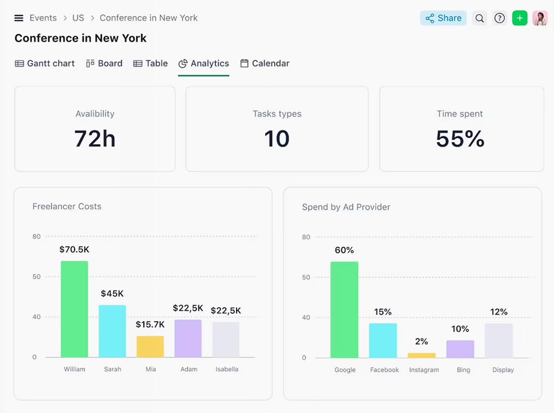Go to Events breadcrumb
Viewport: 554px width, 413px height.
click(x=43, y=18)
